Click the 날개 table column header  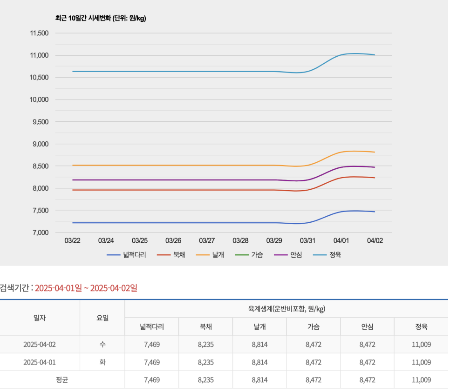click(x=260, y=326)
